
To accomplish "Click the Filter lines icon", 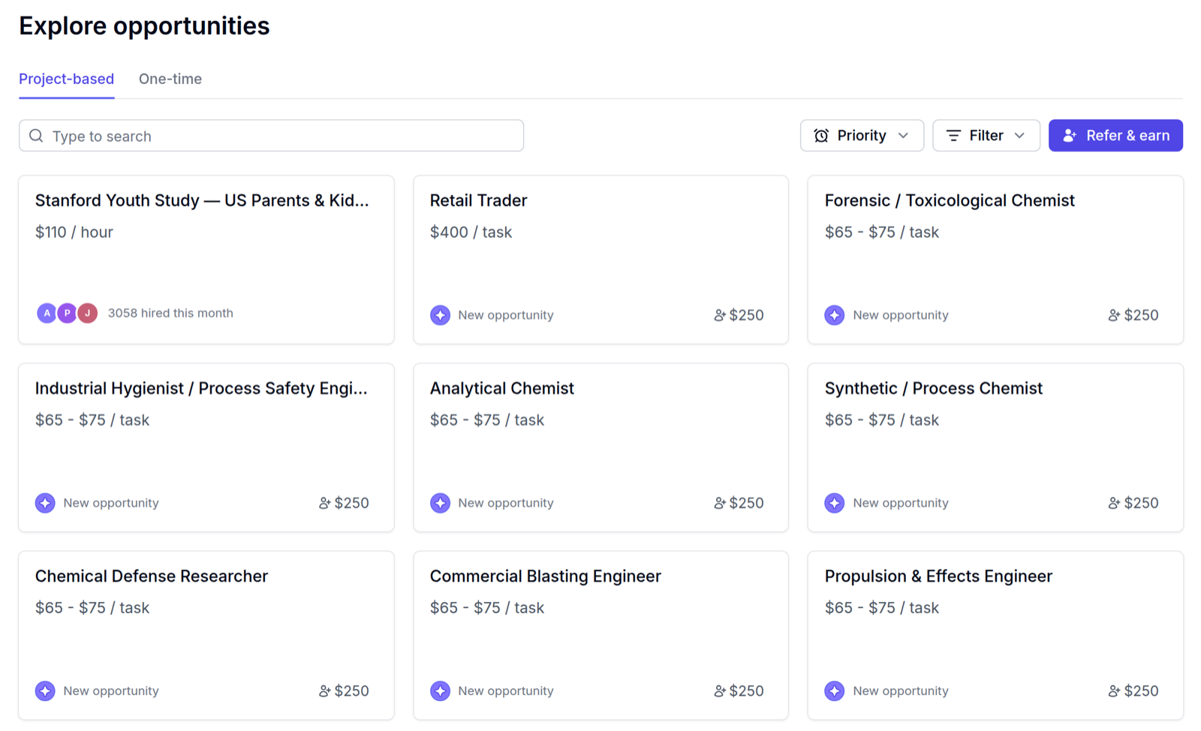I will (953, 136).
